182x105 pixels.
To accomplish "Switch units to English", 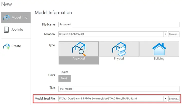I will [x=65, y=72].
